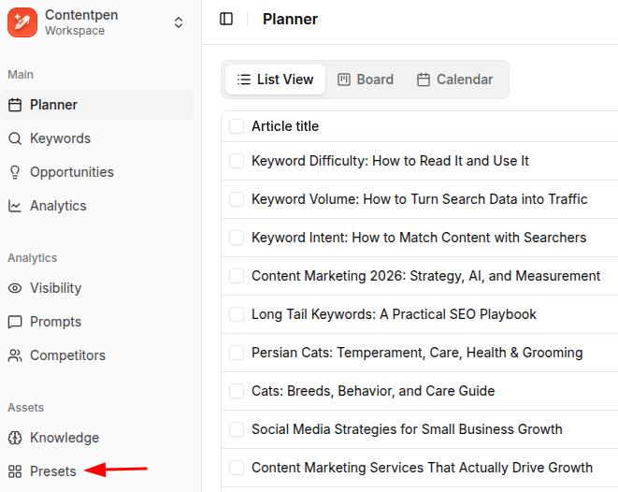618x492 pixels.
Task: Check the Content Marketing Services checkbox
Action: [x=237, y=468]
